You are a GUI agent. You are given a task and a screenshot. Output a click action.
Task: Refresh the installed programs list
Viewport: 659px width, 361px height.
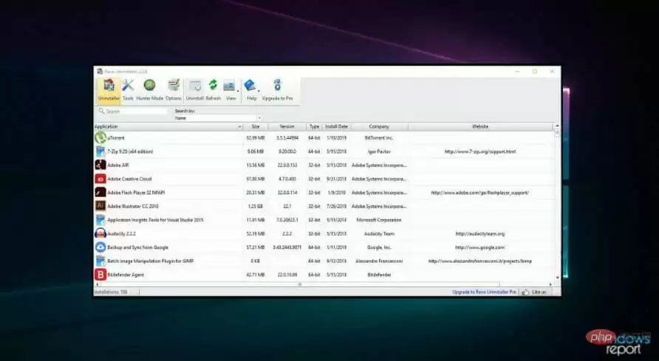point(213,90)
